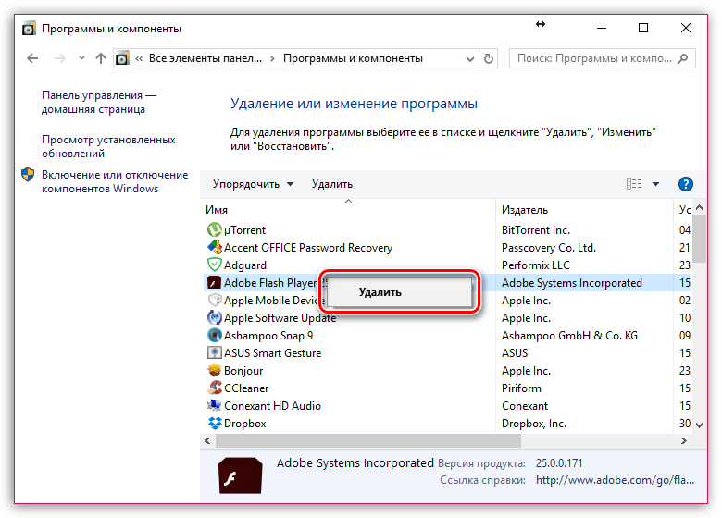The image size is (722, 518).
Task: Click Удалить in the toolbar
Action: (x=331, y=184)
